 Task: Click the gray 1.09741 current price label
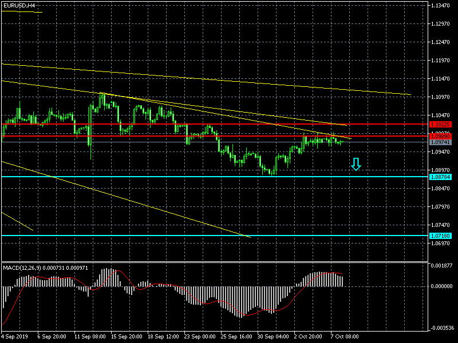[x=440, y=142]
